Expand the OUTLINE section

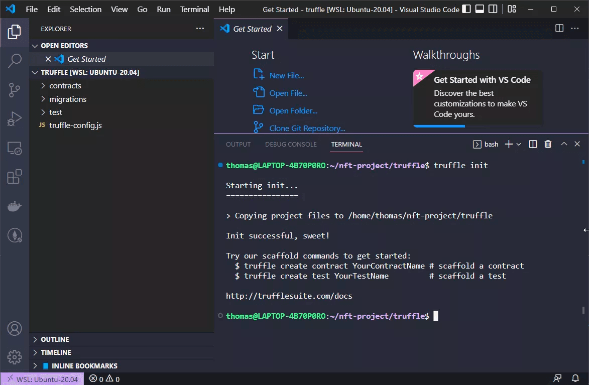pos(122,339)
